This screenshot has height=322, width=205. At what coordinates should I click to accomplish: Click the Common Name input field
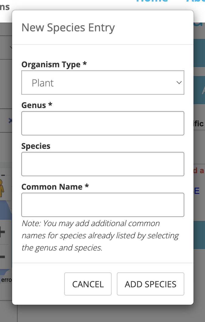coord(102,205)
